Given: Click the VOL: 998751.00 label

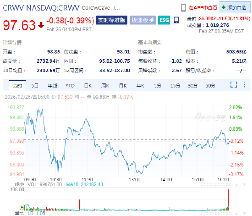Looking at the screenshot, I should (x=45, y=184).
